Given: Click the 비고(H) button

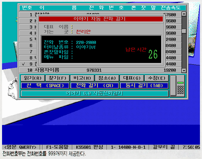Looking at the screenshot, I should tap(82, 78).
